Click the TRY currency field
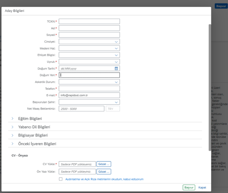 (113, 109)
